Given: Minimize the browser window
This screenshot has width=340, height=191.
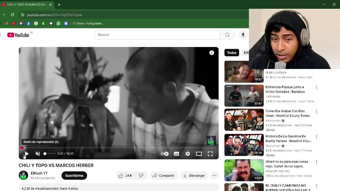Looking at the screenshot, I should point(324,5).
